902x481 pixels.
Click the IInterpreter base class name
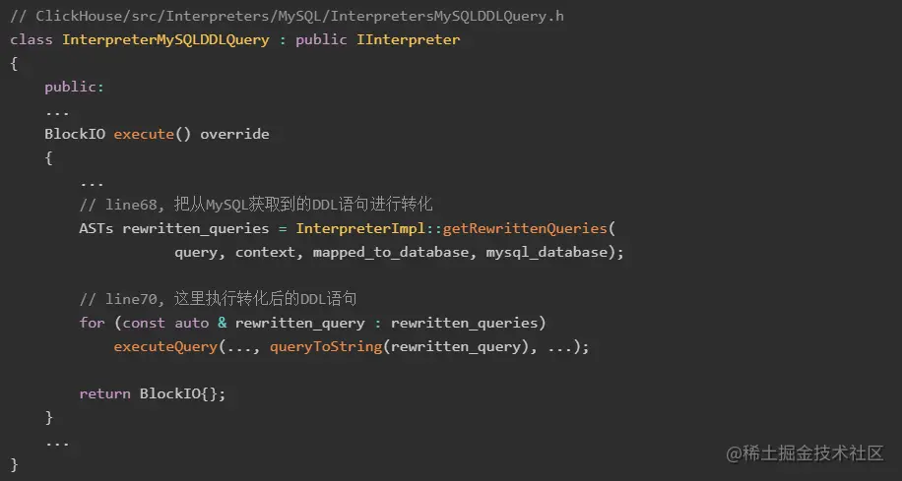[x=408, y=39]
